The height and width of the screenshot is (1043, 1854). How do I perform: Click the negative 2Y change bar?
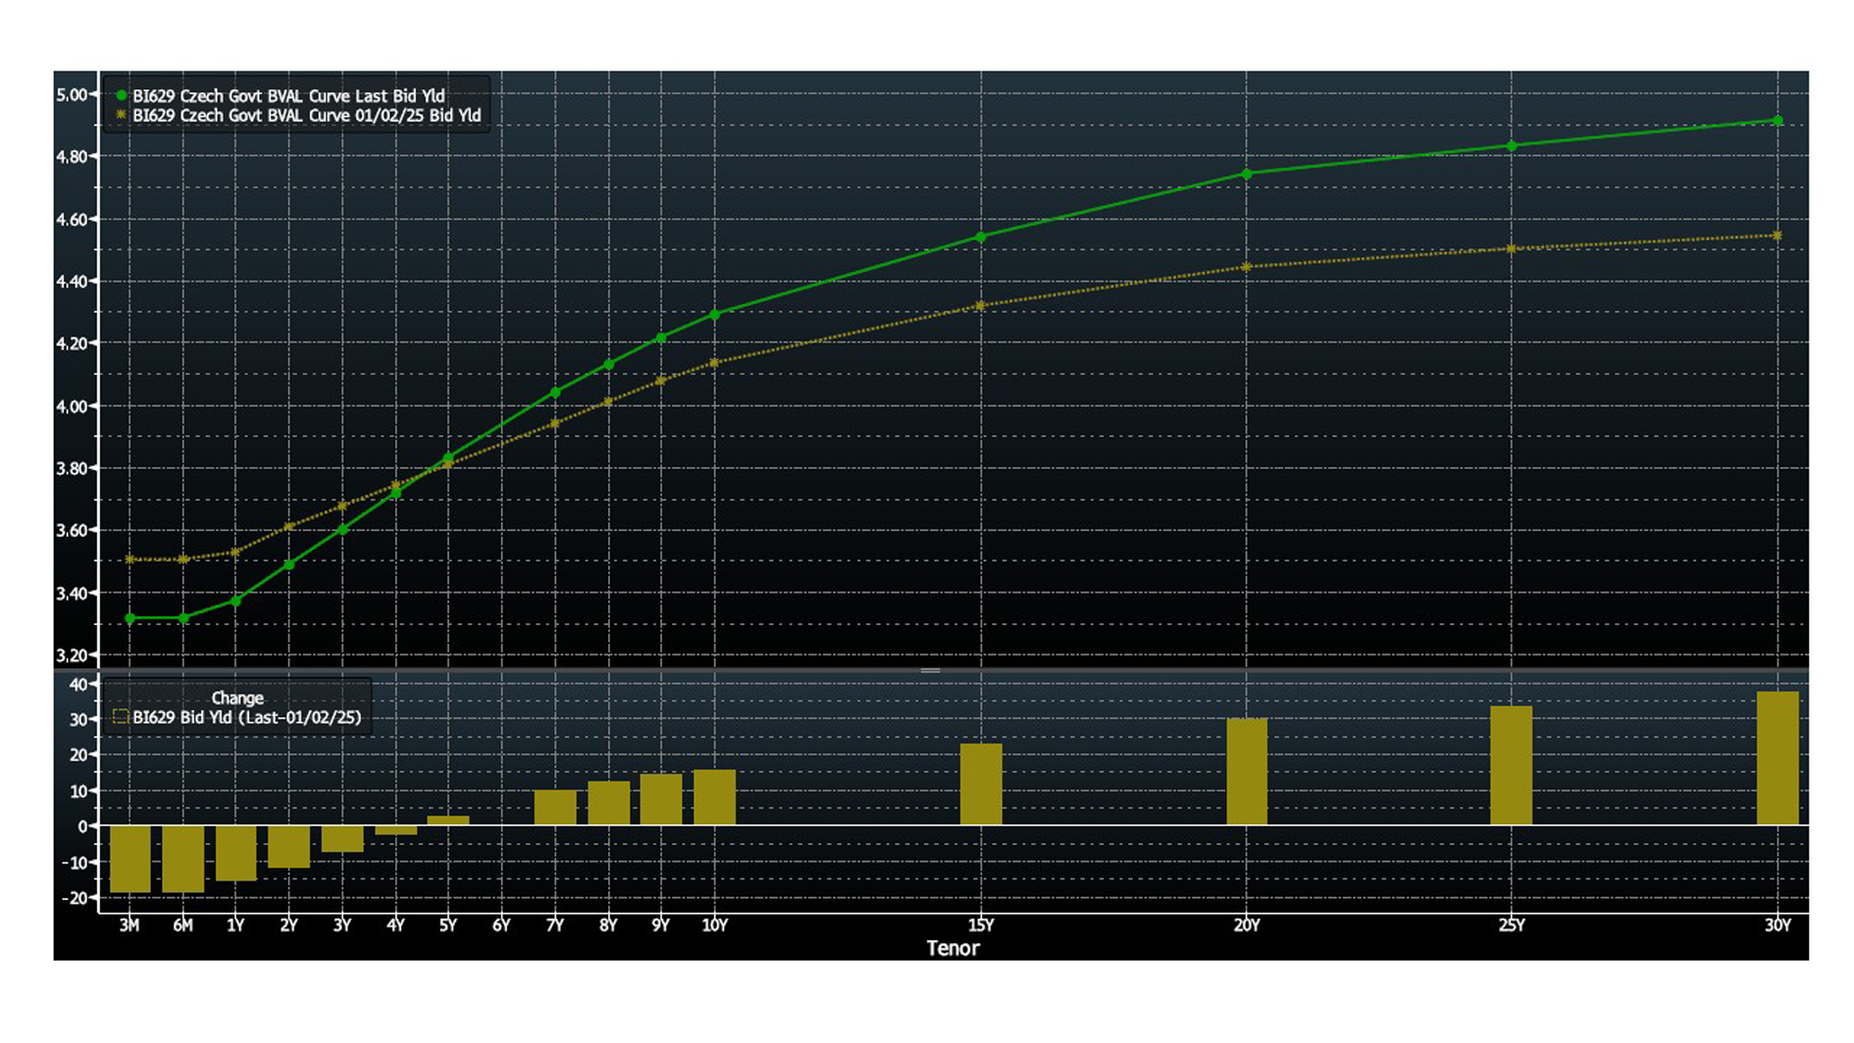tap(288, 847)
